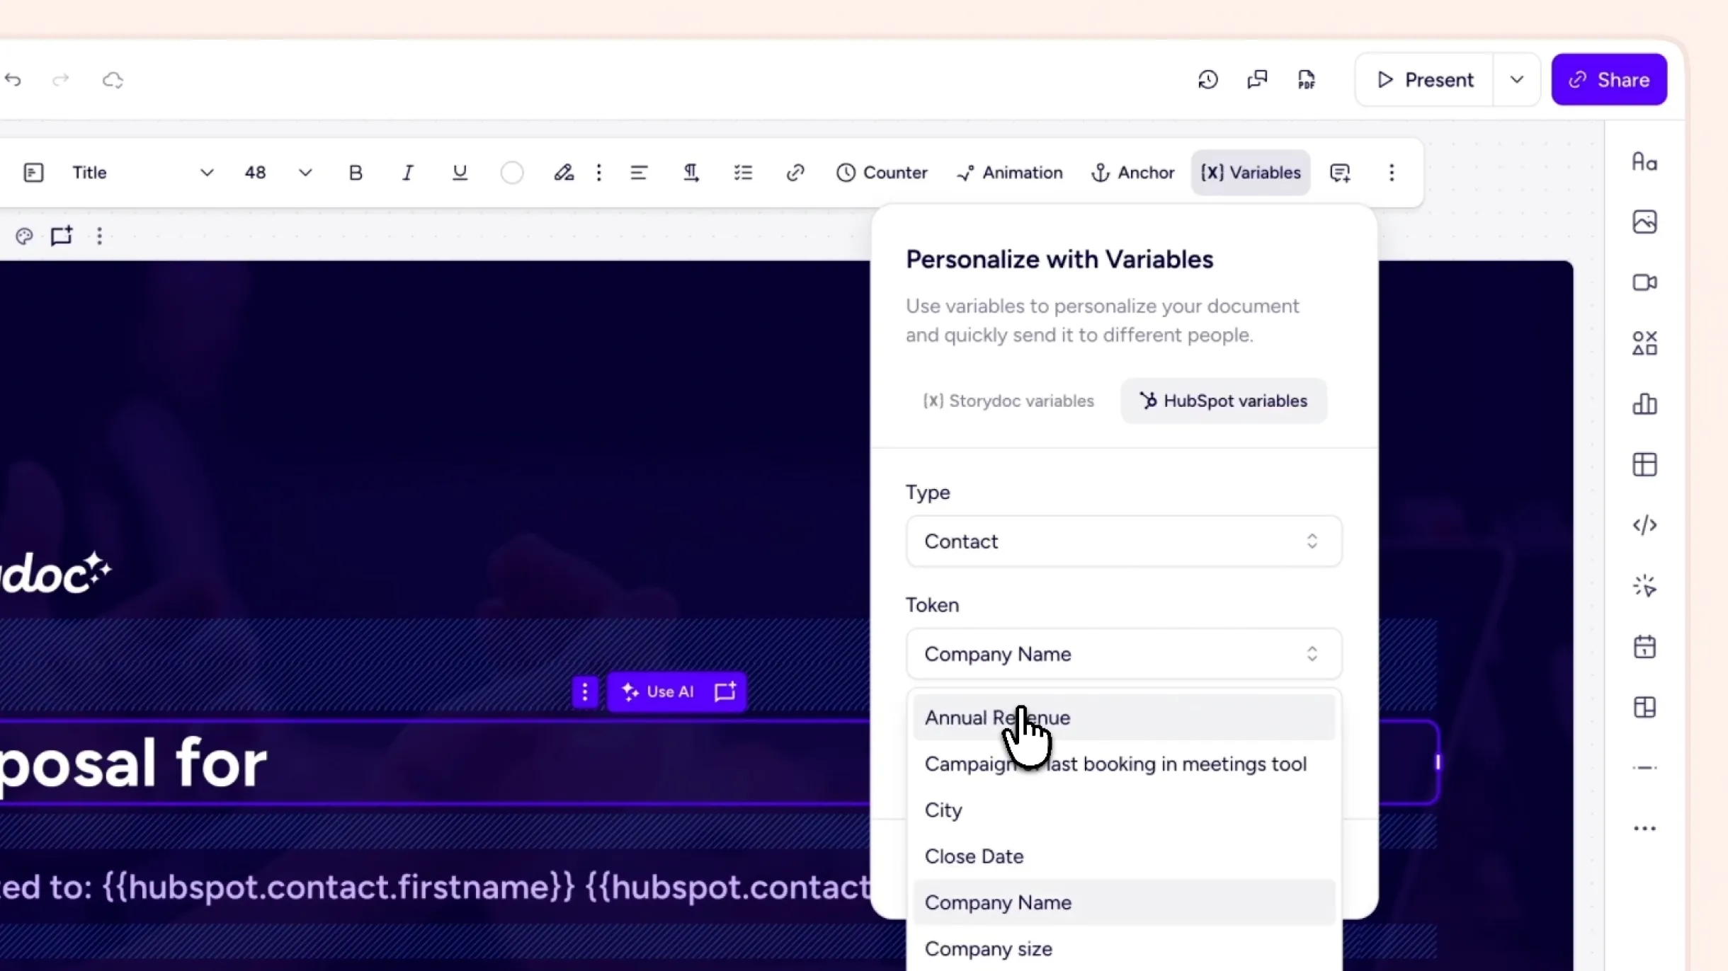Select the HubSpot variables tab

[x=1224, y=401]
